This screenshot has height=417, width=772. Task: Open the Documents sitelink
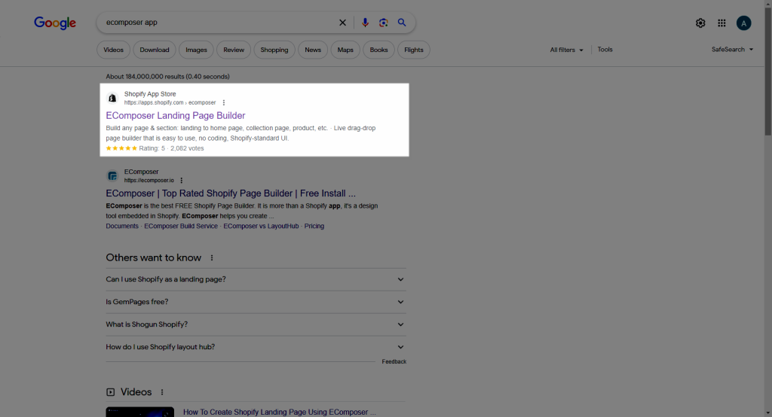pos(122,227)
